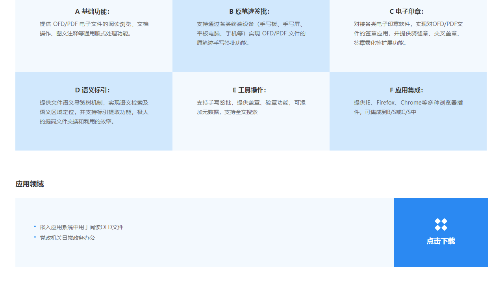Click description starting 对接各类电子印章软件
Viewport: 504px width, 283px height.
408,33
